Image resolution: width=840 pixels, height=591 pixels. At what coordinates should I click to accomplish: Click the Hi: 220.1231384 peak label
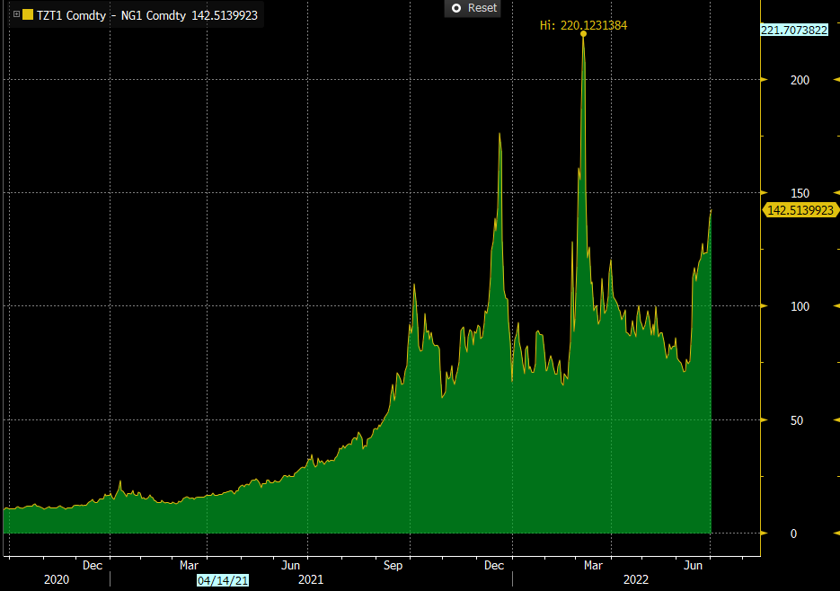pos(583,25)
